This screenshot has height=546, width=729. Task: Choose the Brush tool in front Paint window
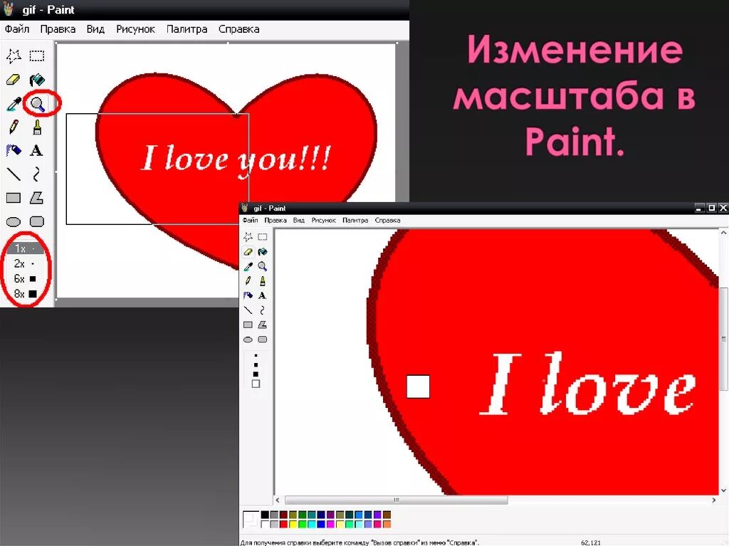click(263, 281)
